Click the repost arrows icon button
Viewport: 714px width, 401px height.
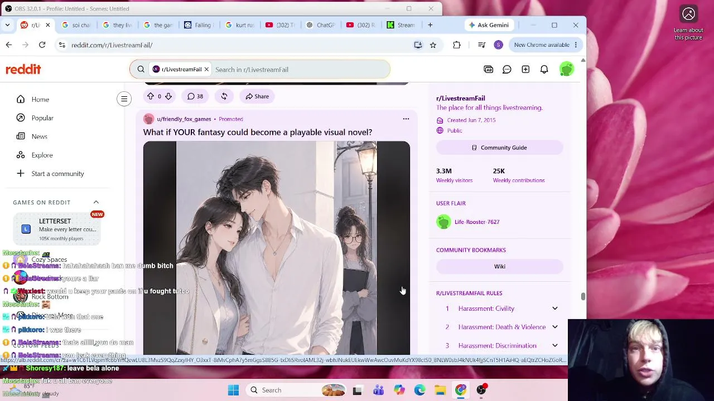point(224,96)
